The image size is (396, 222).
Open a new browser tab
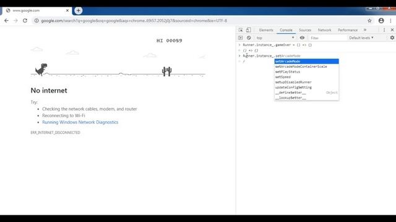pos(79,10)
